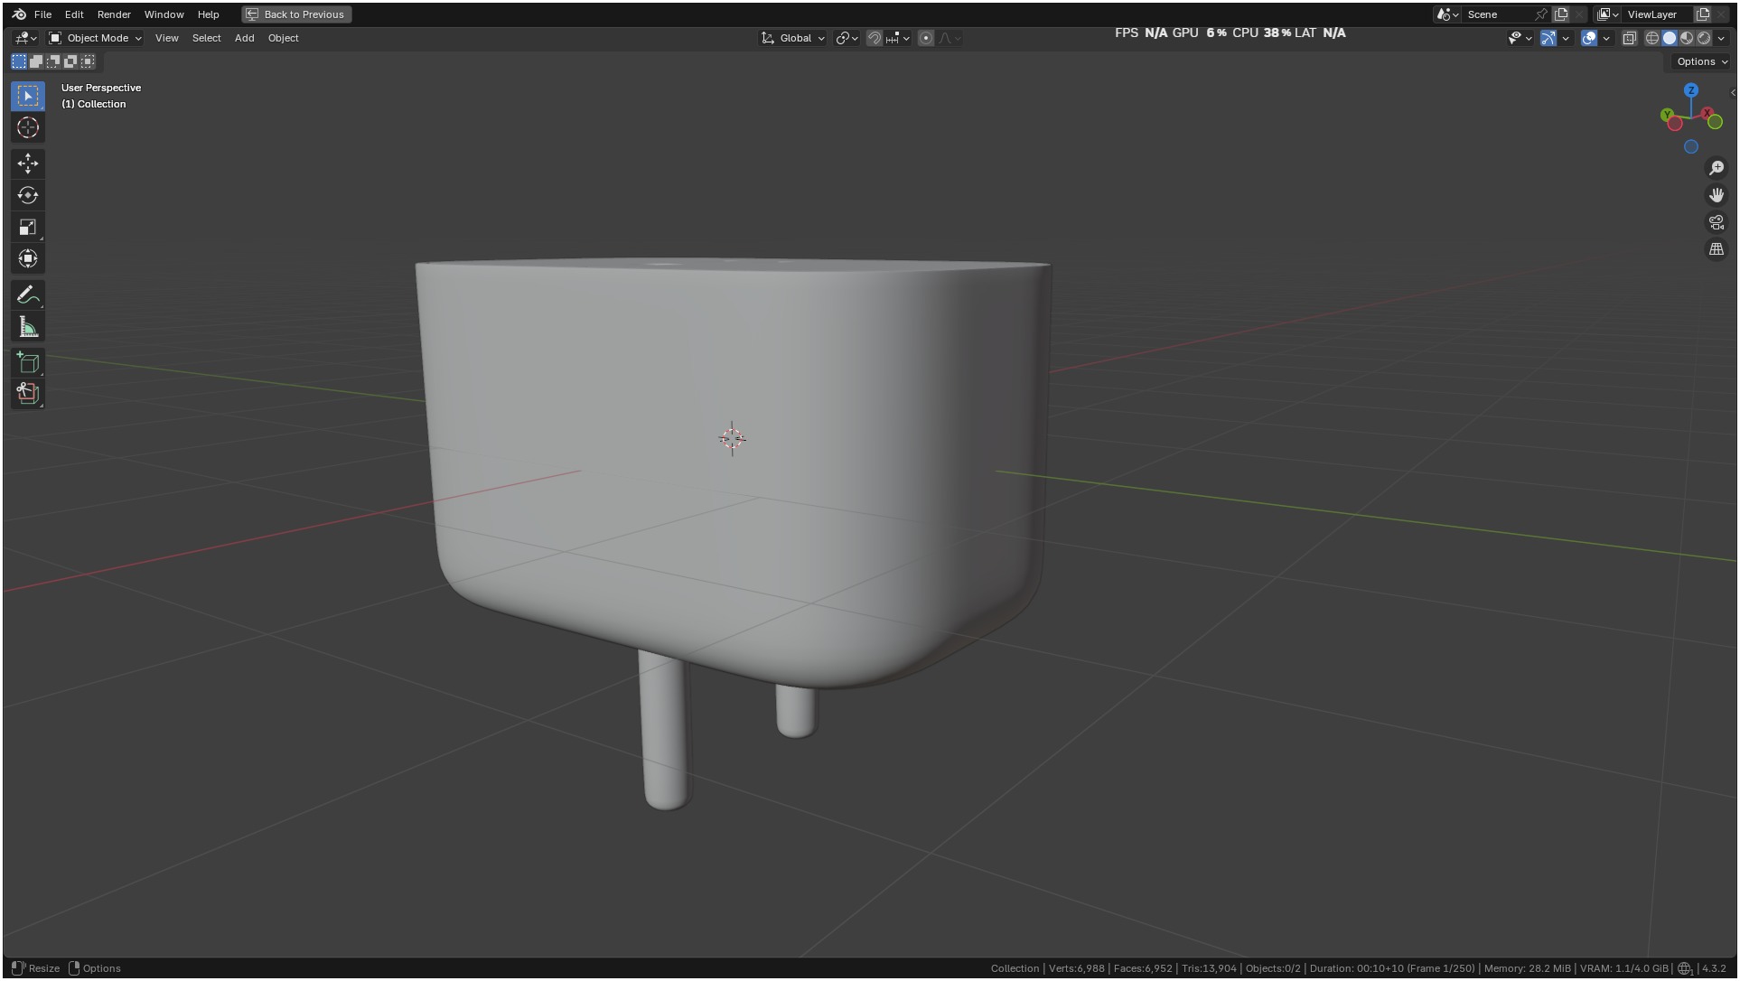The height and width of the screenshot is (981, 1740).
Task: Set selection mode to Extend
Action: [36, 61]
